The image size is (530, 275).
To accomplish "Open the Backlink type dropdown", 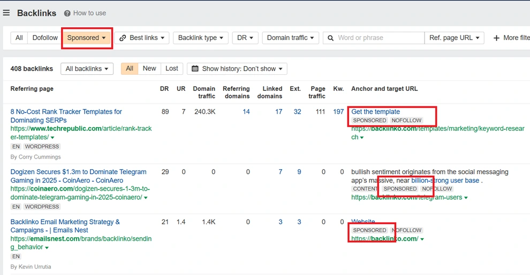I will click(201, 38).
